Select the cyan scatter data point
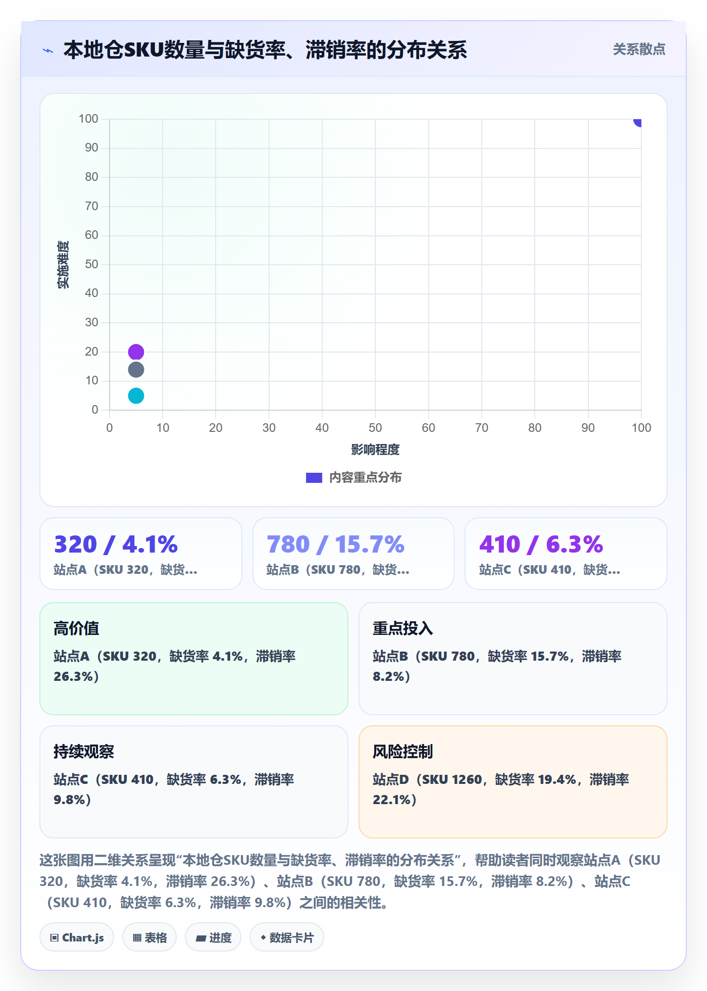 click(x=136, y=395)
